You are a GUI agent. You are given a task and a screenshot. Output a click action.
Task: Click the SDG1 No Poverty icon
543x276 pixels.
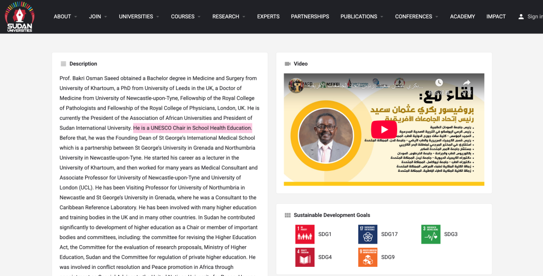point(305,234)
